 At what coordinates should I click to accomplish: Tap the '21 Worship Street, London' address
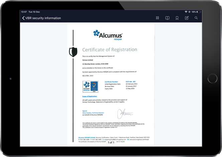pos(95,64)
